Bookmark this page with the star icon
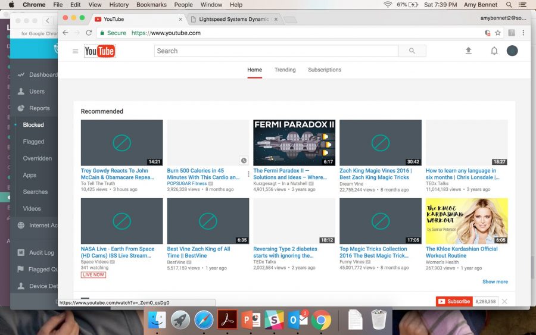536x335 pixels. pyautogui.click(x=498, y=33)
